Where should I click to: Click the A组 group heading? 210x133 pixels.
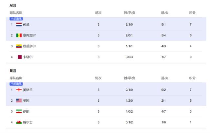[x=13, y=6]
